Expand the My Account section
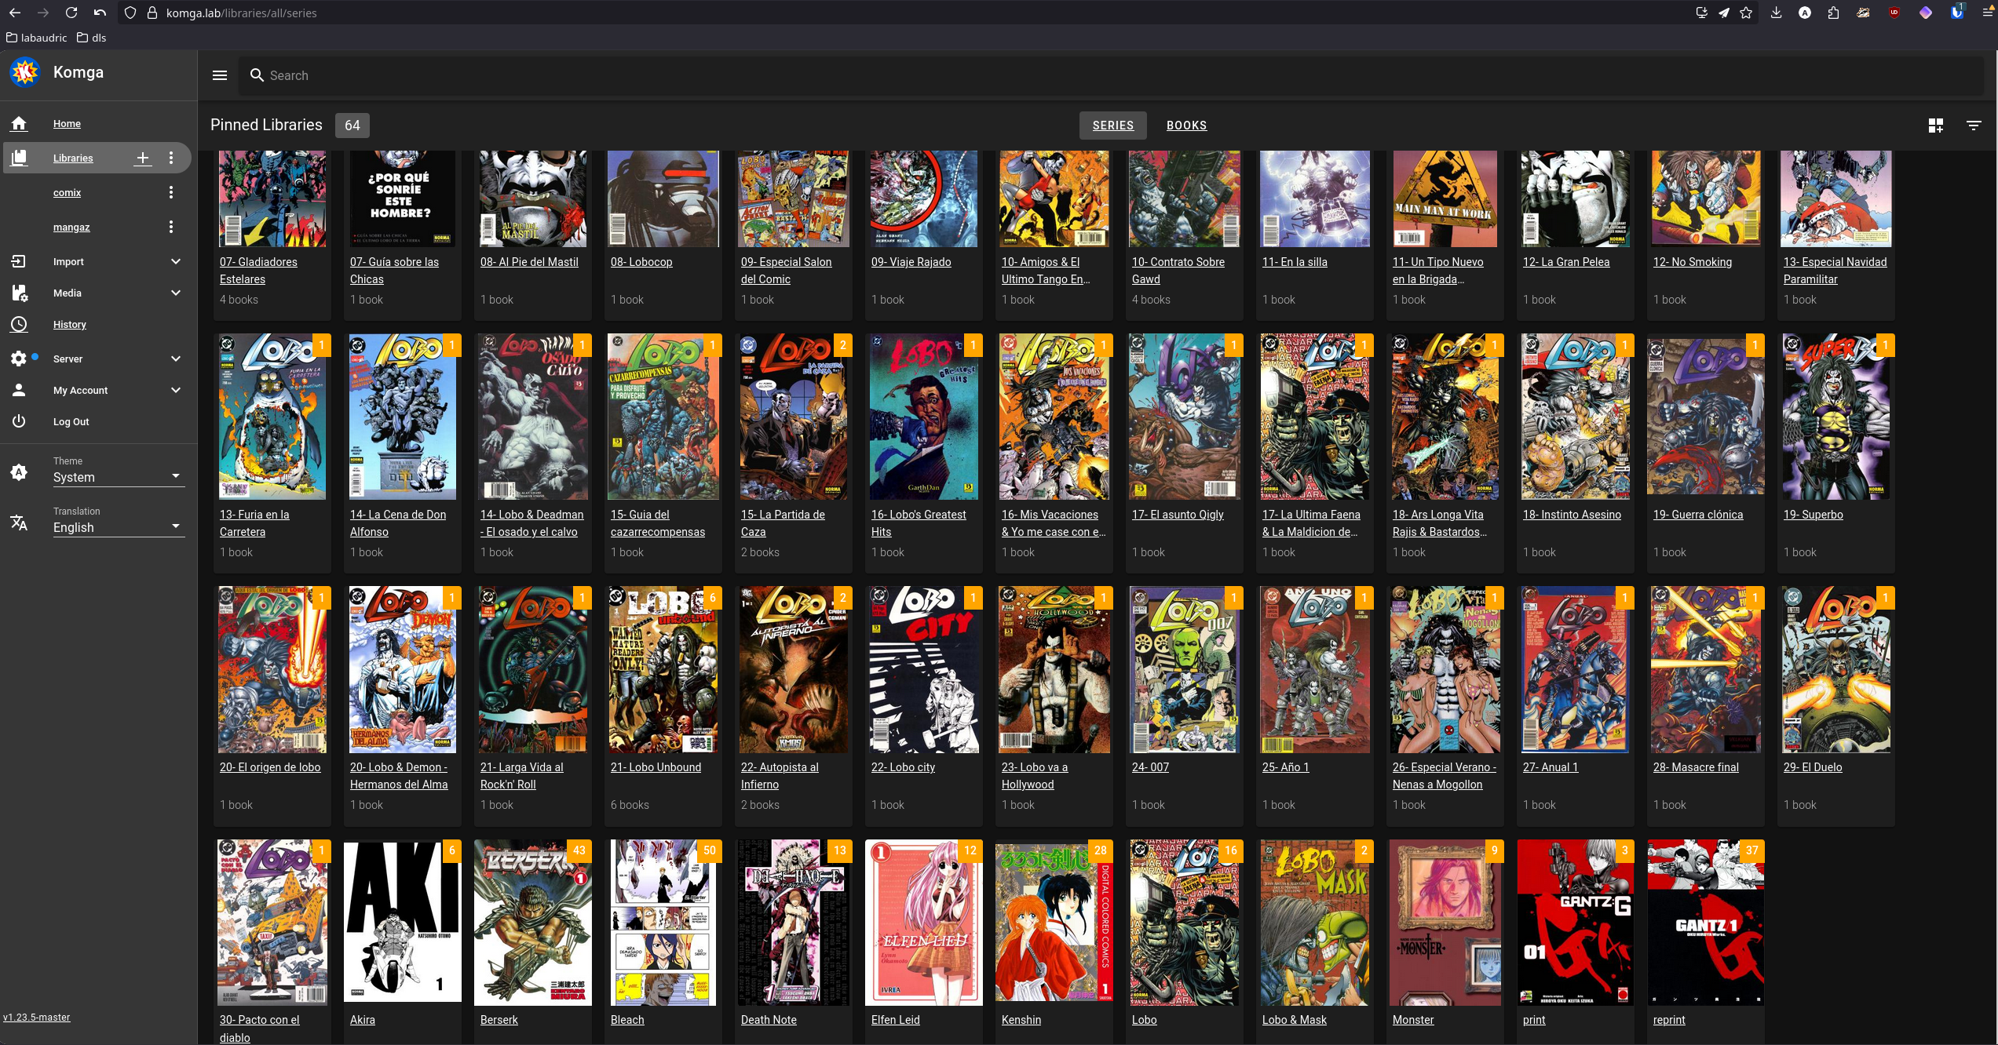The height and width of the screenshot is (1045, 1998). (176, 390)
